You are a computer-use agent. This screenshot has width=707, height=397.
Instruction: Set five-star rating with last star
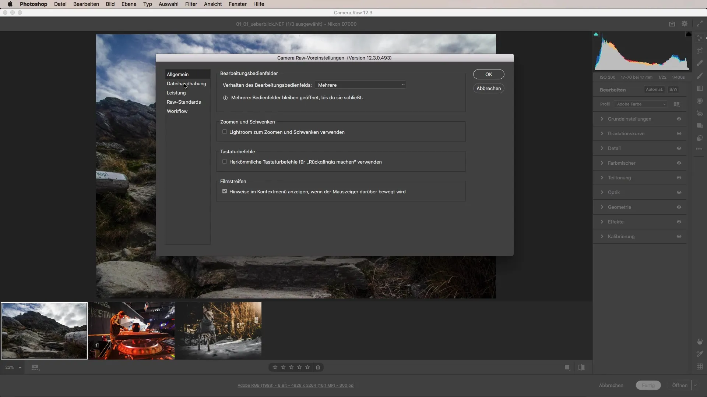[307, 367]
